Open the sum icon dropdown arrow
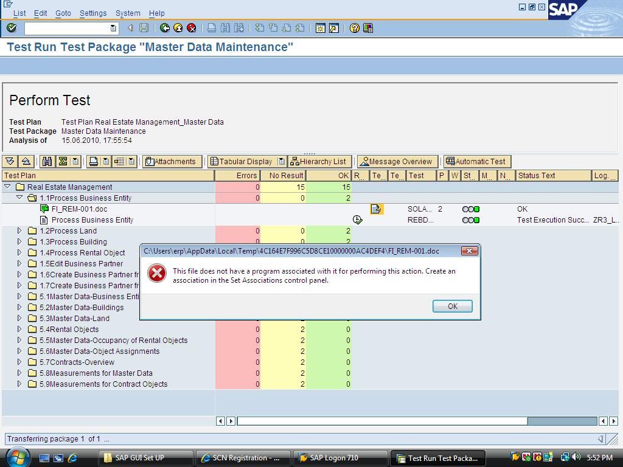The width and height of the screenshot is (623, 467). [x=75, y=161]
